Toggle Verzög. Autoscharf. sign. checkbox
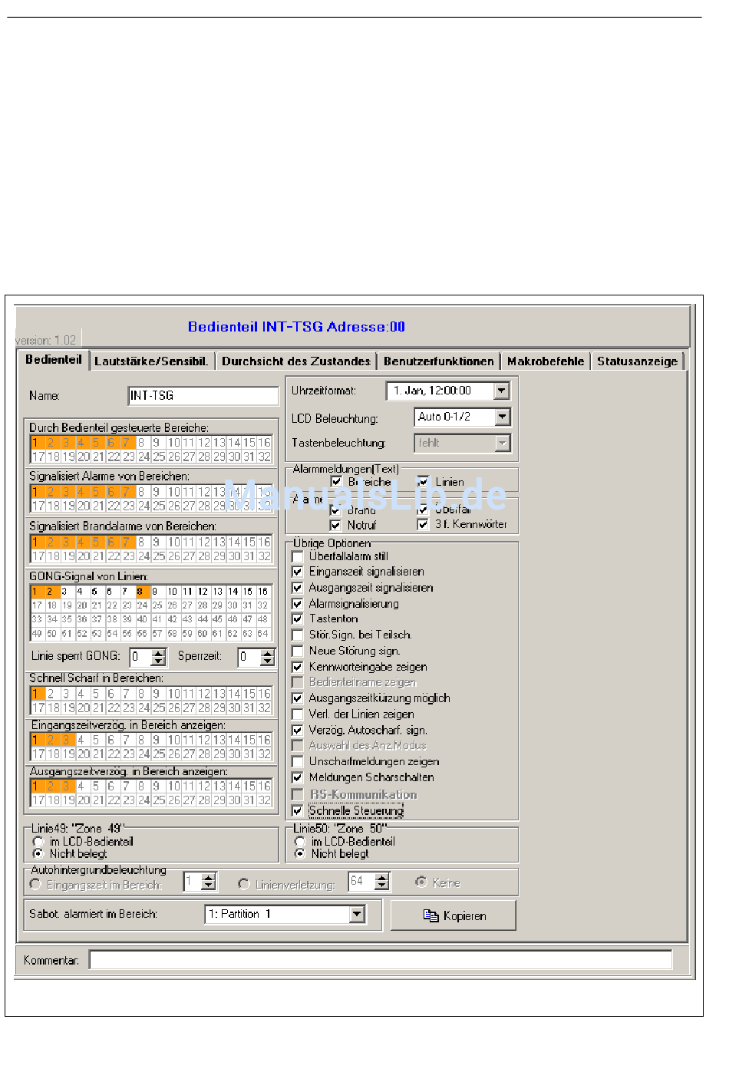729x1072 pixels. point(298,731)
